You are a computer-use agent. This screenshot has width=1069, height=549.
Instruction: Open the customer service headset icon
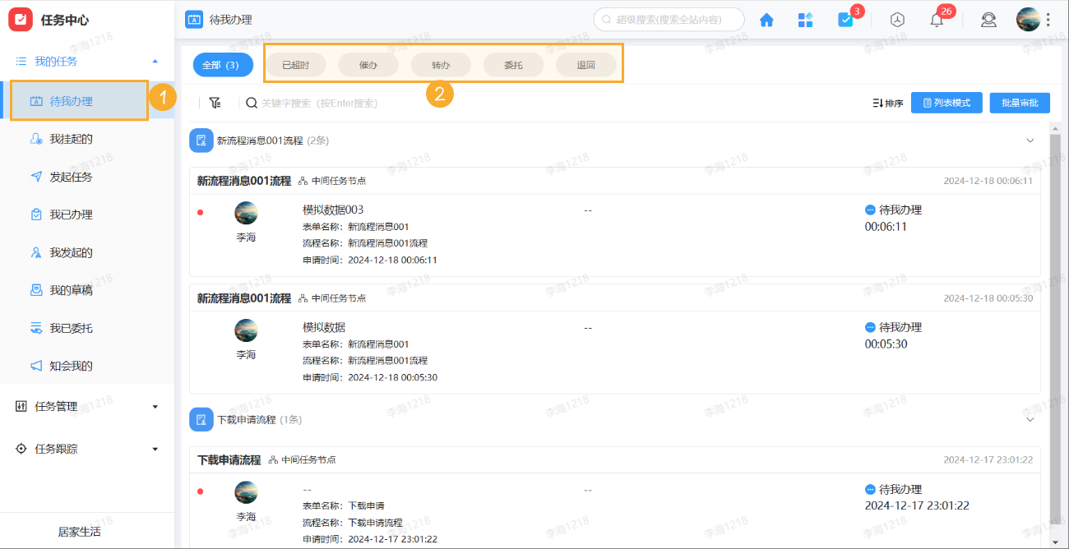[988, 19]
